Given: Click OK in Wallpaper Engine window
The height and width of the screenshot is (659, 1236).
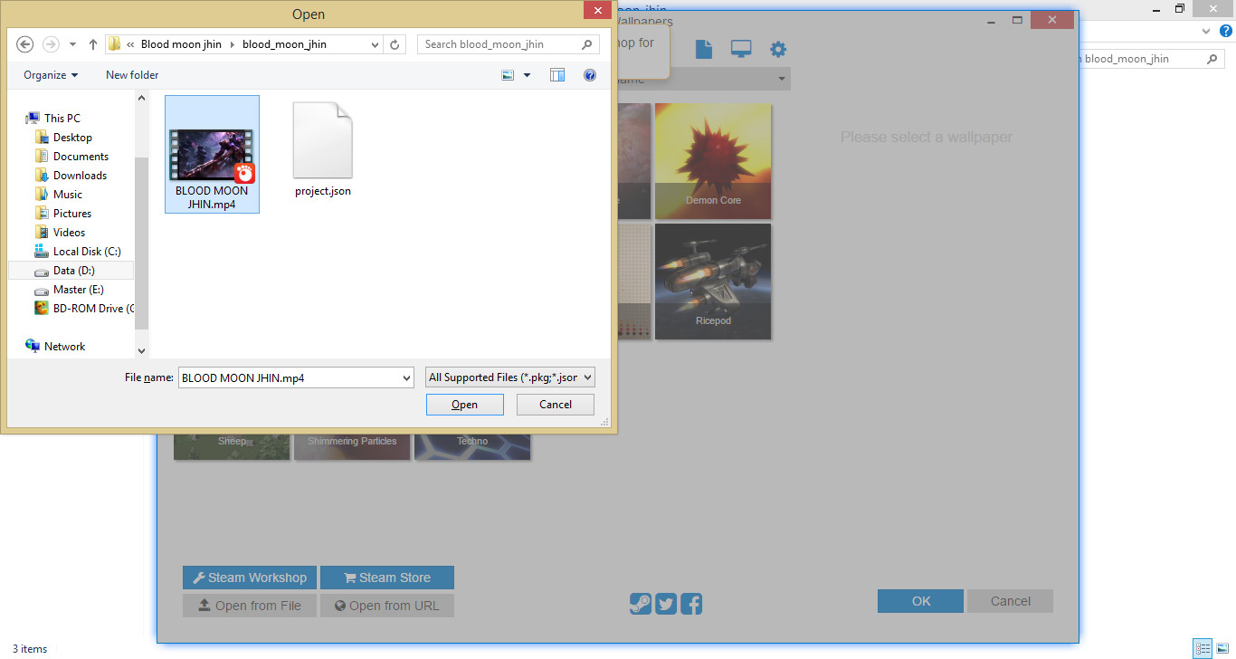Looking at the screenshot, I should [x=921, y=601].
